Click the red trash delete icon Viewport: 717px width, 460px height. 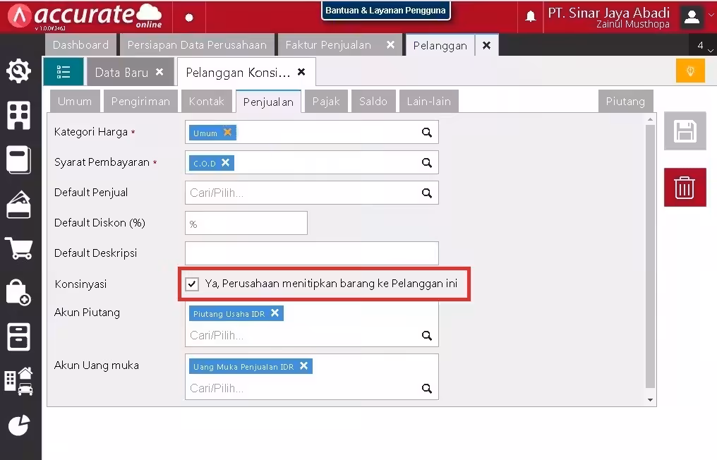[x=685, y=188]
